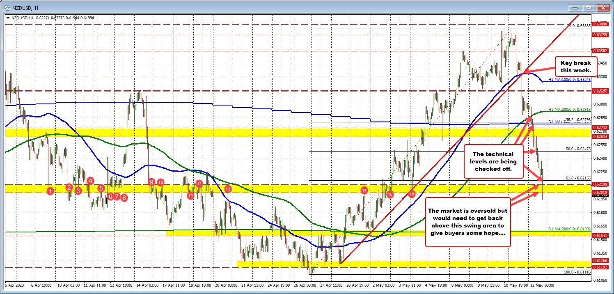The height and width of the screenshot is (294, 614).
Task: Click the Fibonacci 38.2 - 0.62796 label
Action: (x=578, y=119)
